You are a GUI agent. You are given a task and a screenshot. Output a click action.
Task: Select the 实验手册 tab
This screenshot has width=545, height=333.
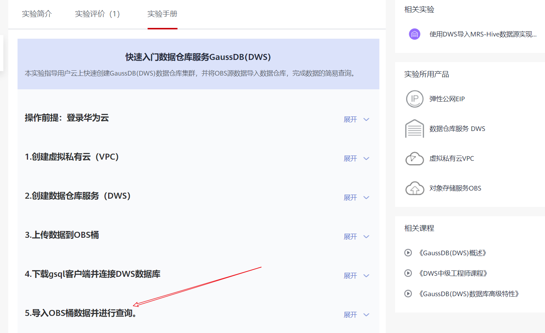point(162,14)
